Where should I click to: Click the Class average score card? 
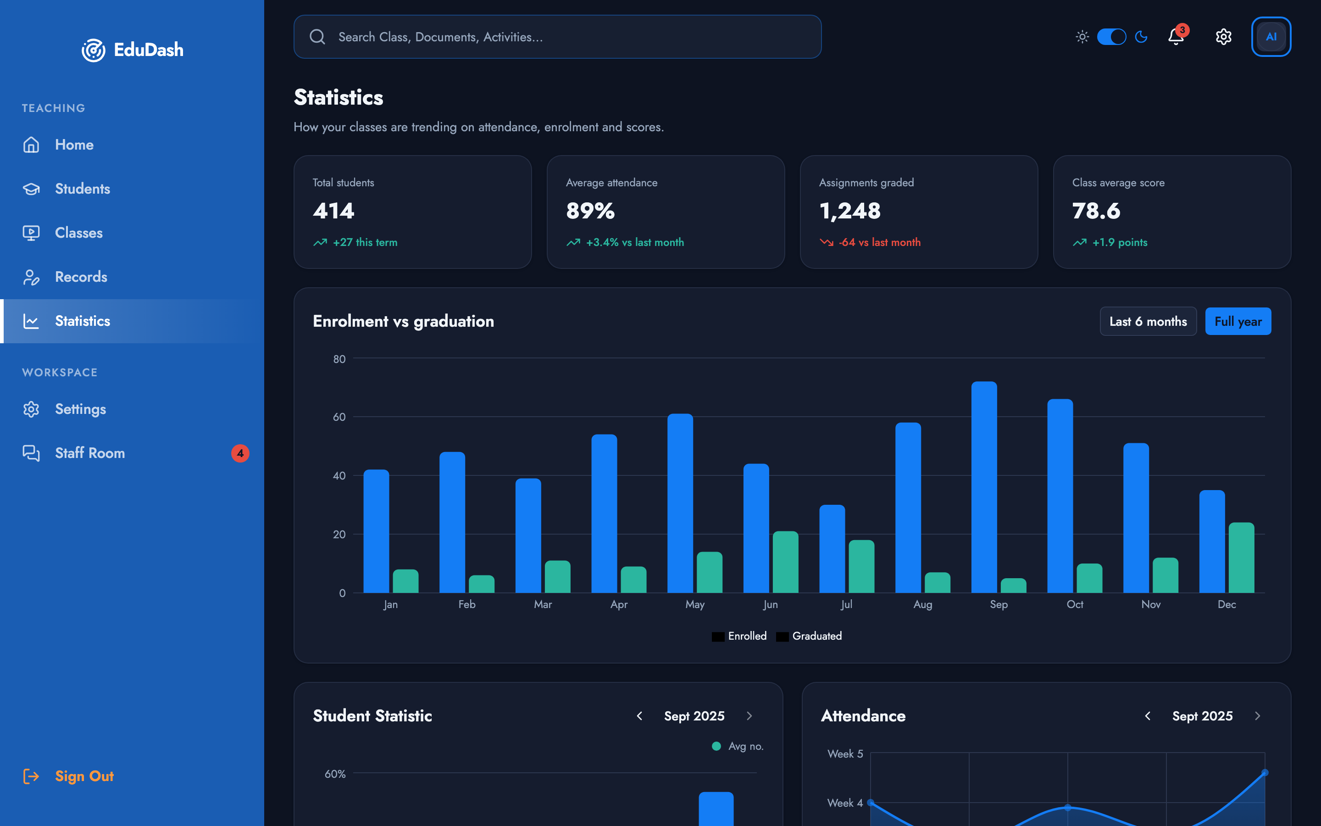1172,212
